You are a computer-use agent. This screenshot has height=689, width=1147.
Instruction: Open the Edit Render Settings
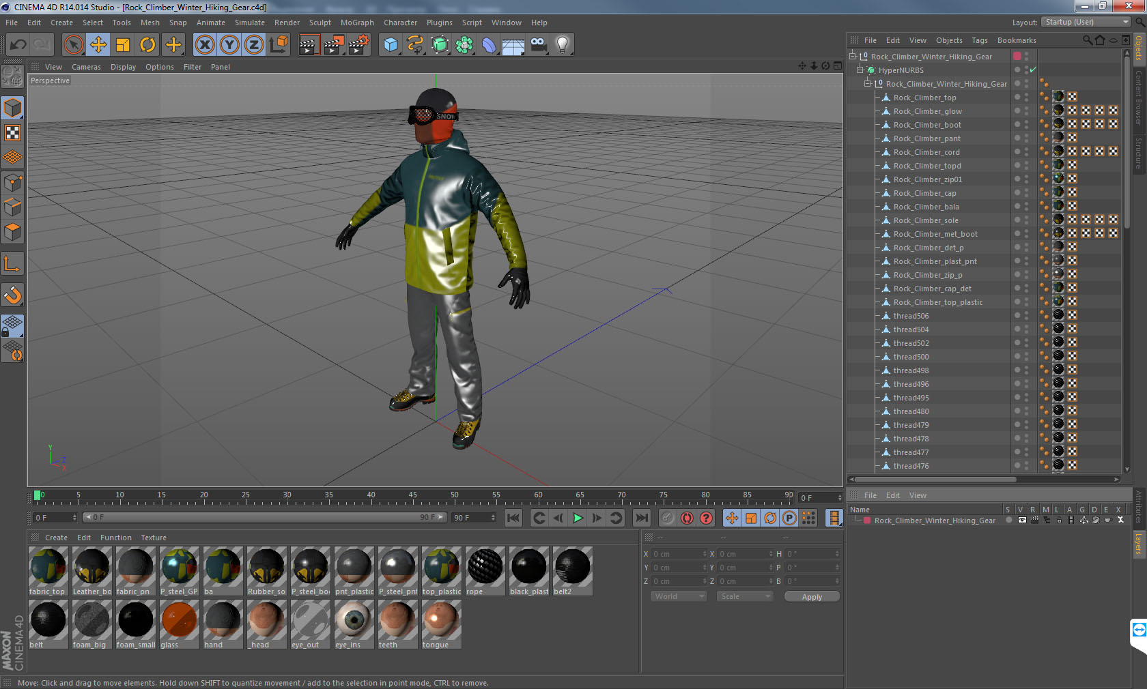coord(358,45)
